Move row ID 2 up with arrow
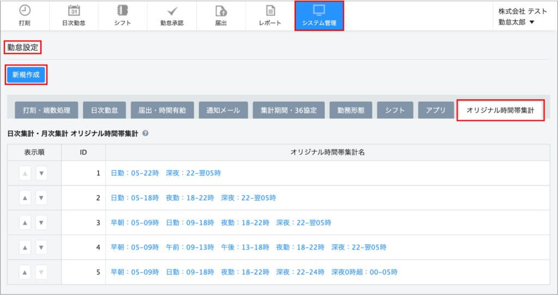558x295 pixels. (25, 198)
